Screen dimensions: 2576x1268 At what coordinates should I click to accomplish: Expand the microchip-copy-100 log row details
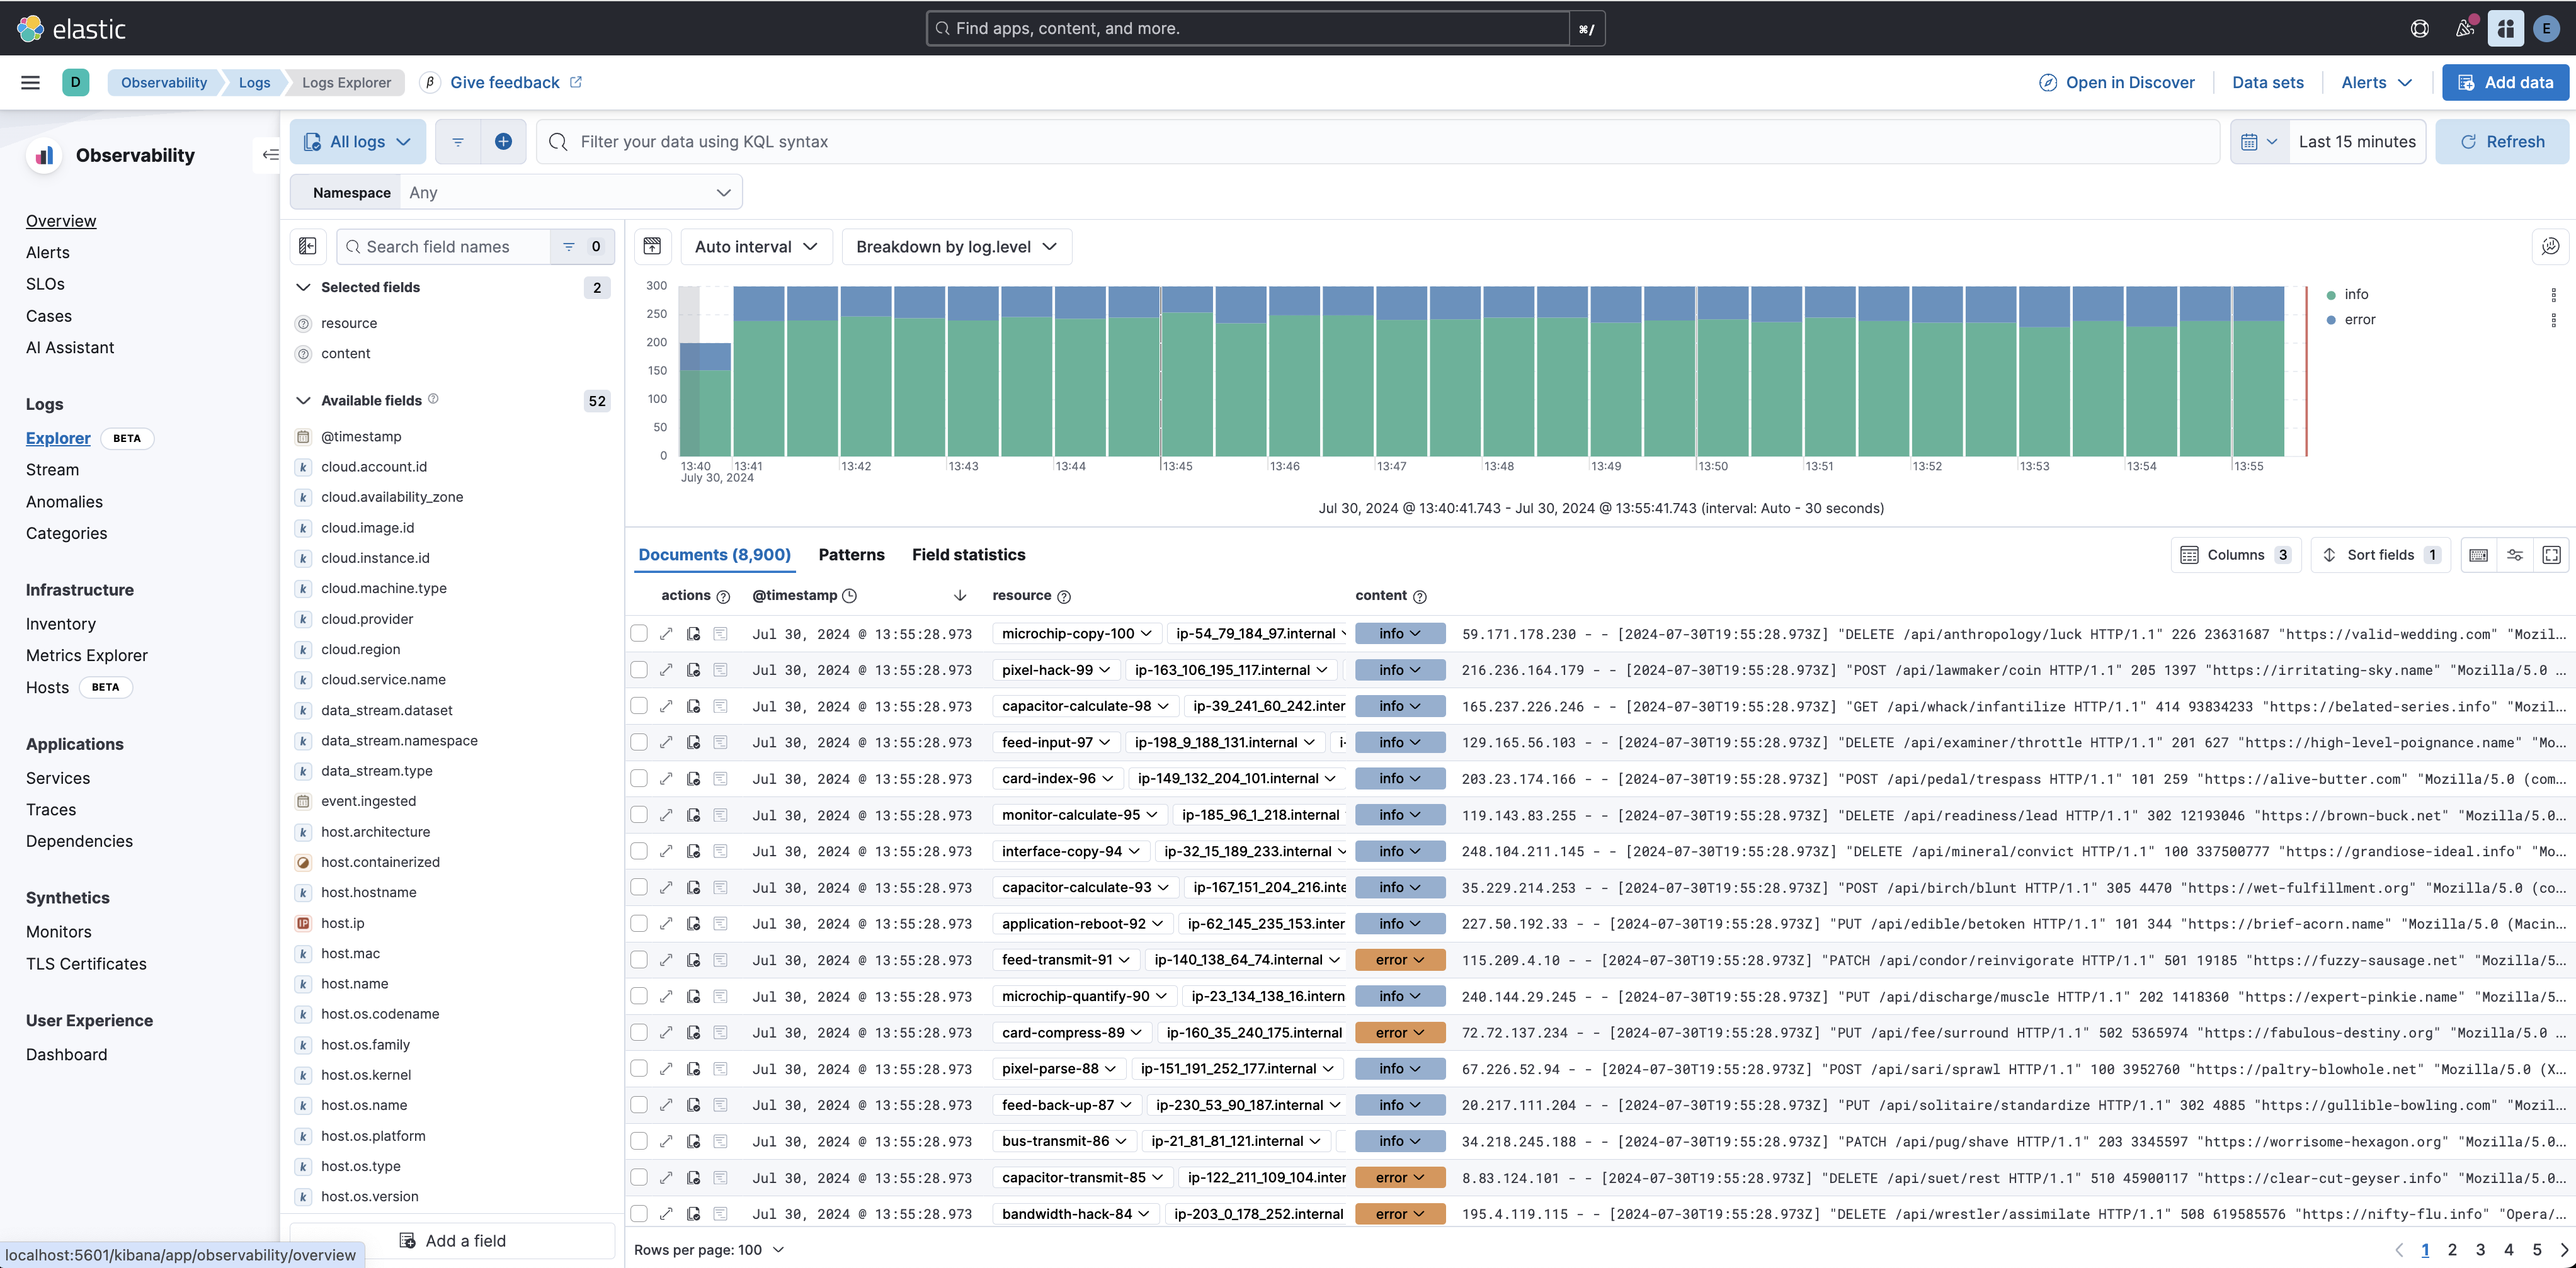[x=666, y=634]
